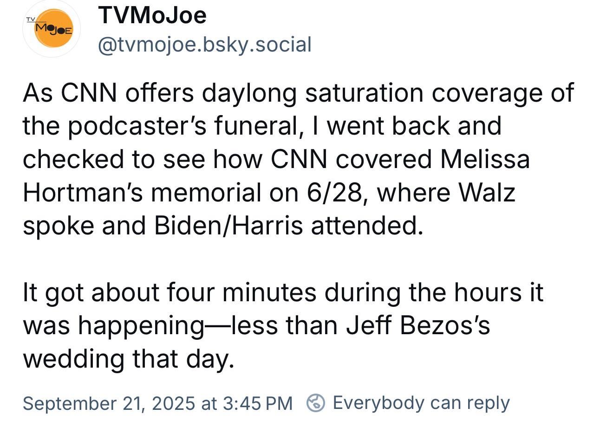Click "was happening" in the second paragraph
This screenshot has height=421, width=613.
(x=113, y=326)
